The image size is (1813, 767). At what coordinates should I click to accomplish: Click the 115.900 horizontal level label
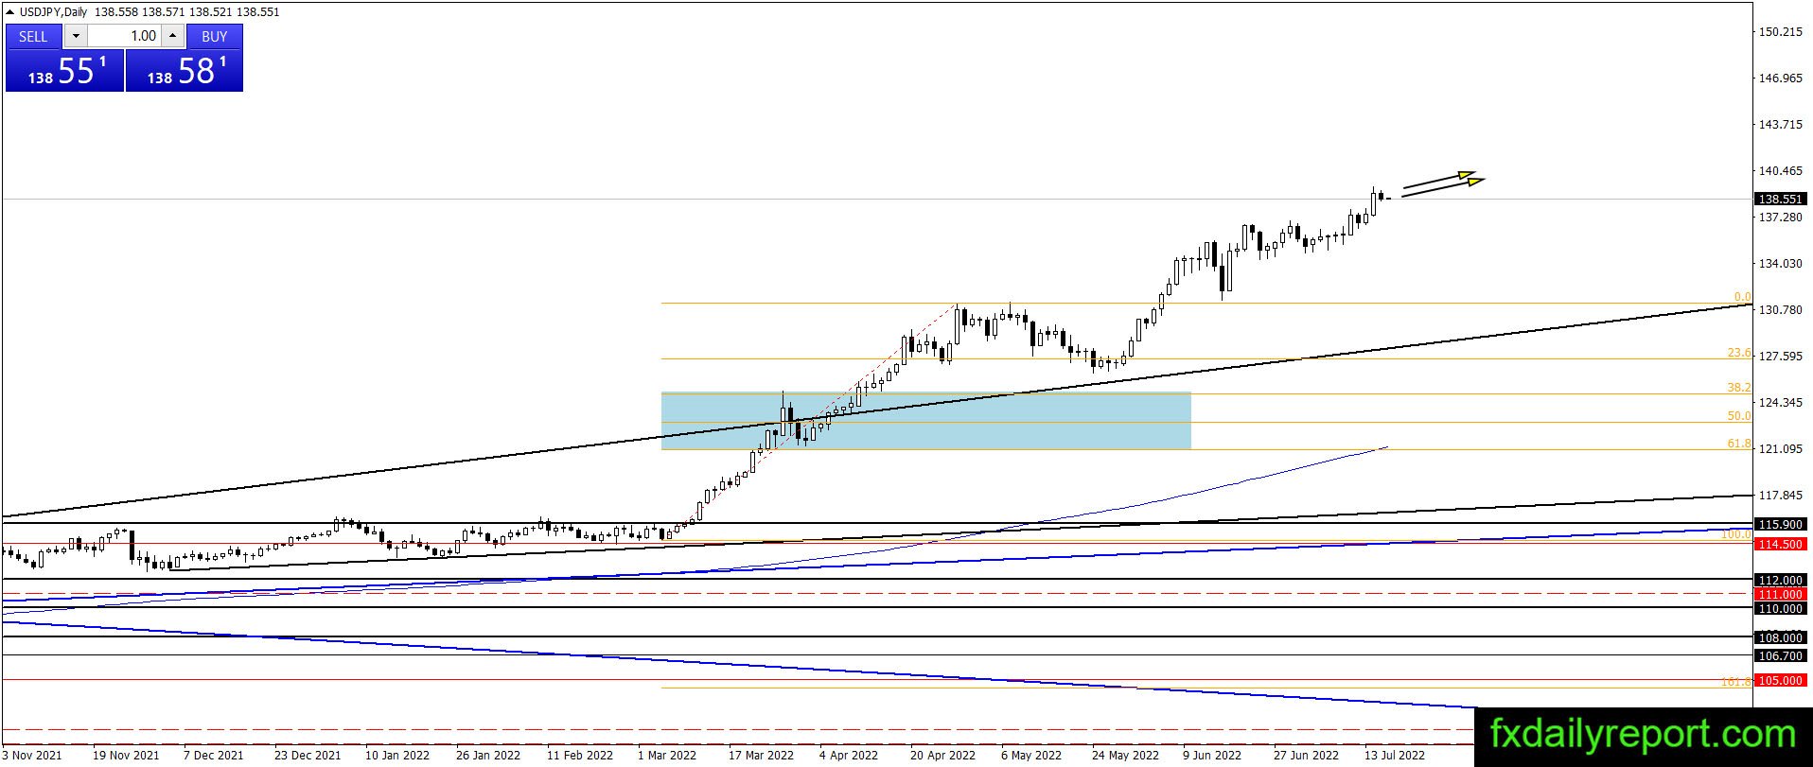1780,524
